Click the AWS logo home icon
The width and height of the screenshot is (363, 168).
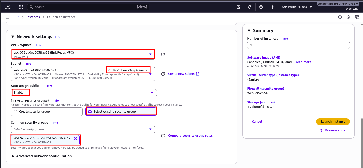[x=8, y=7]
